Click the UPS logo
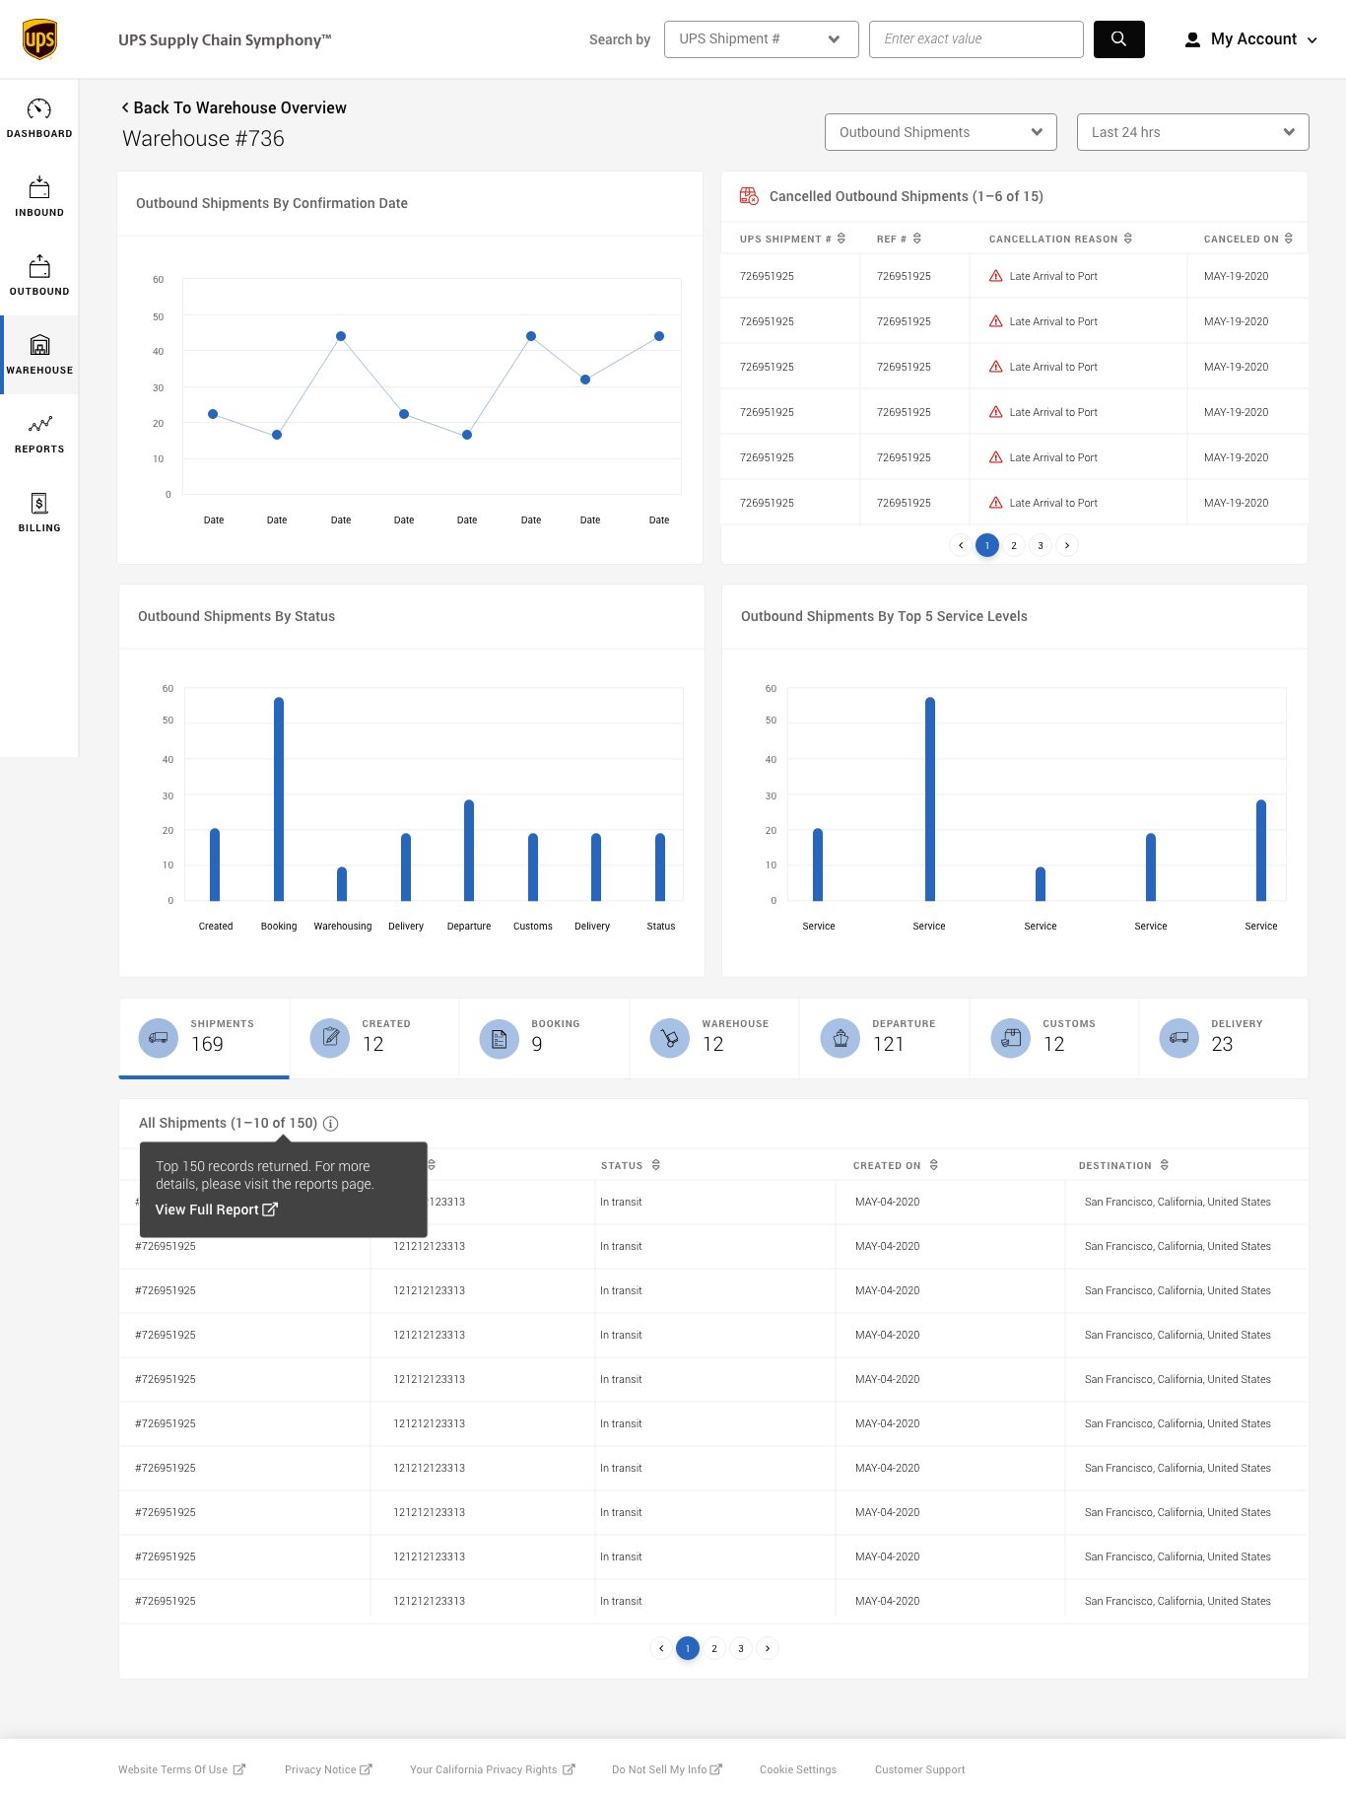1346x1797 pixels. pos(39,39)
